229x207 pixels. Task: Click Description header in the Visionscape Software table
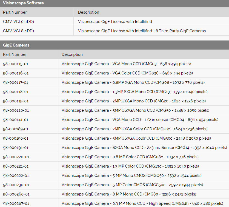[88, 12]
